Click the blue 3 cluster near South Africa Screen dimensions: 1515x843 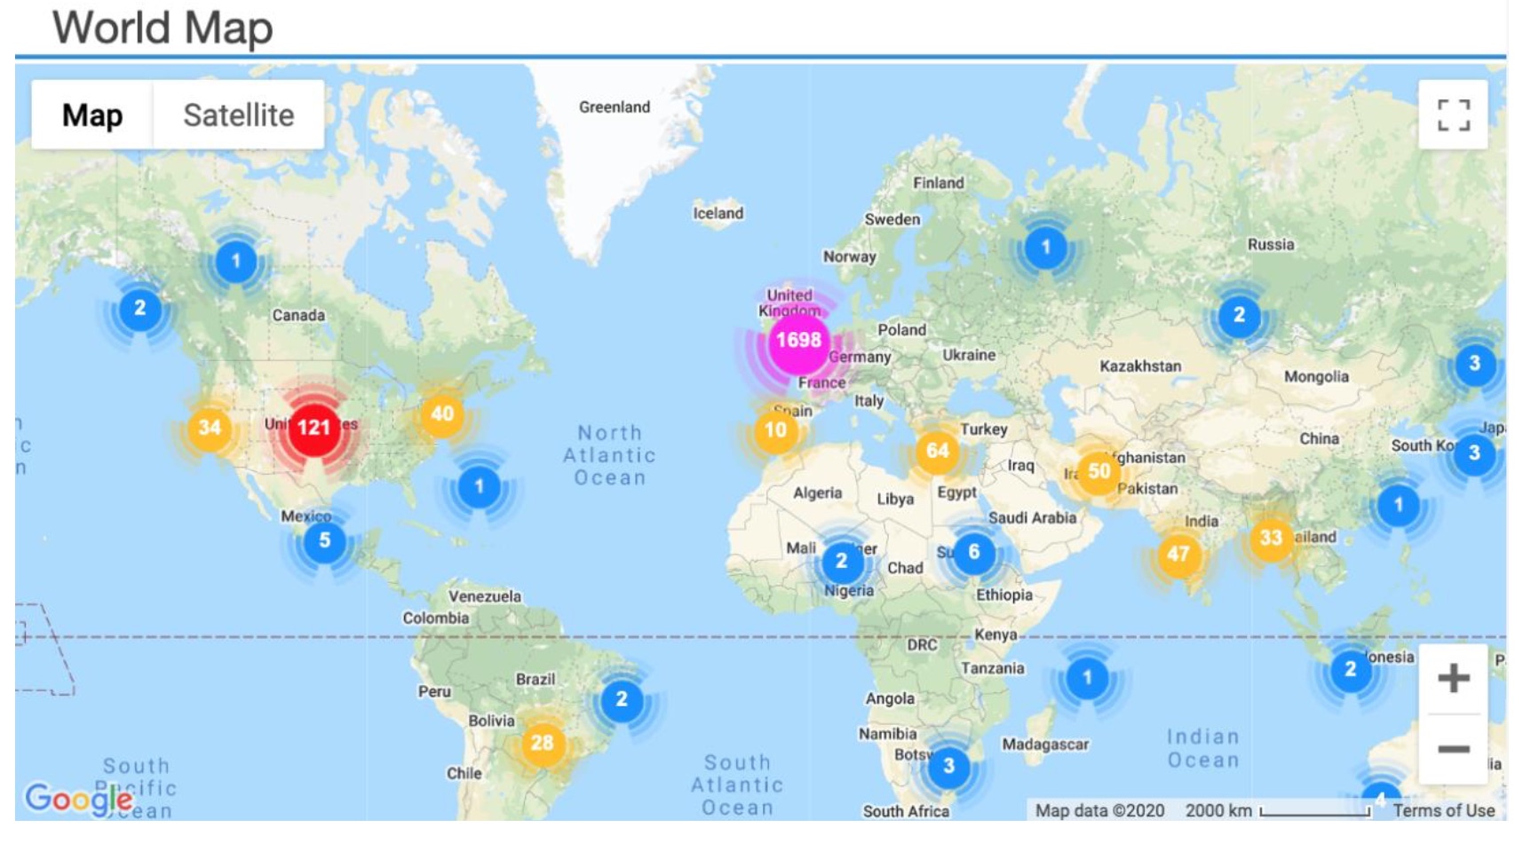tap(948, 766)
